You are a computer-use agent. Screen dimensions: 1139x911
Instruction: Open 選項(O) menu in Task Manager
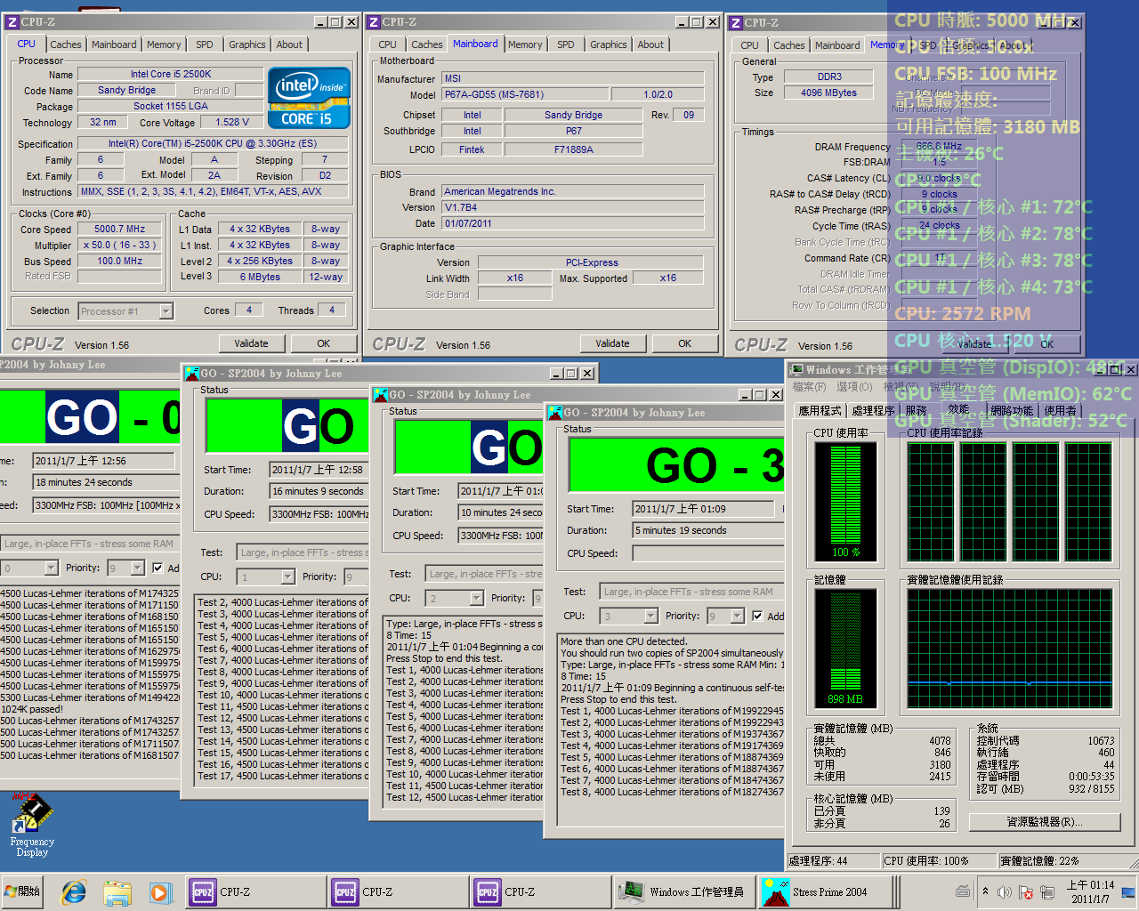(854, 387)
